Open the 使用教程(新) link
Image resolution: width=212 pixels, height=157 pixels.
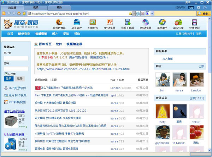click(99, 57)
